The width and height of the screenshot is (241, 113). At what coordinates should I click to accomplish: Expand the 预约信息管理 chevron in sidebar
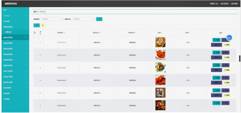click(26, 54)
